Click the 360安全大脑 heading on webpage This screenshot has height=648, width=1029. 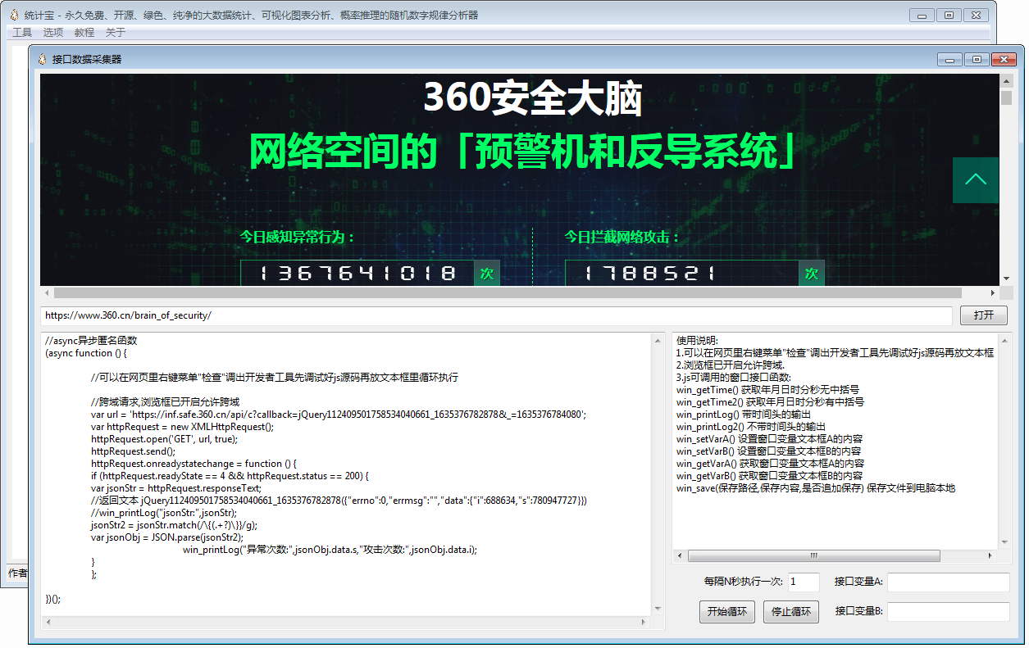click(532, 98)
